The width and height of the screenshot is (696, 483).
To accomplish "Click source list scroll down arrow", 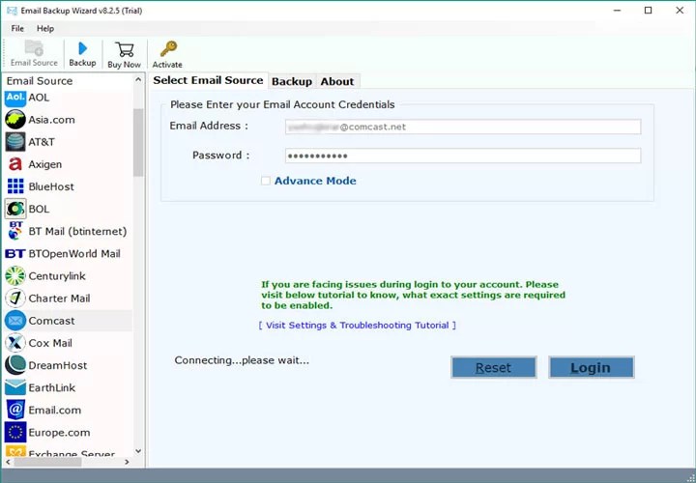I will (x=138, y=451).
